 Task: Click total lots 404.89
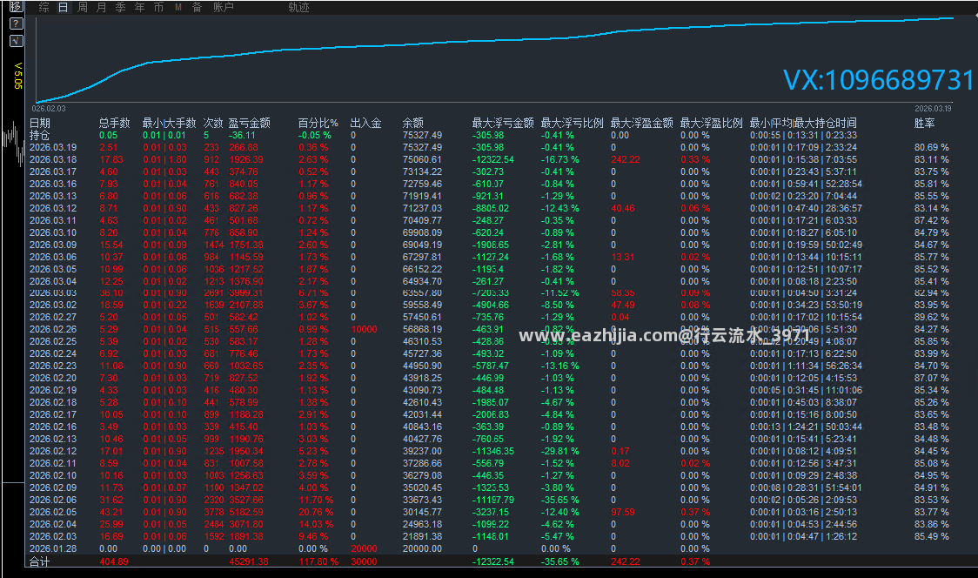coord(113,561)
